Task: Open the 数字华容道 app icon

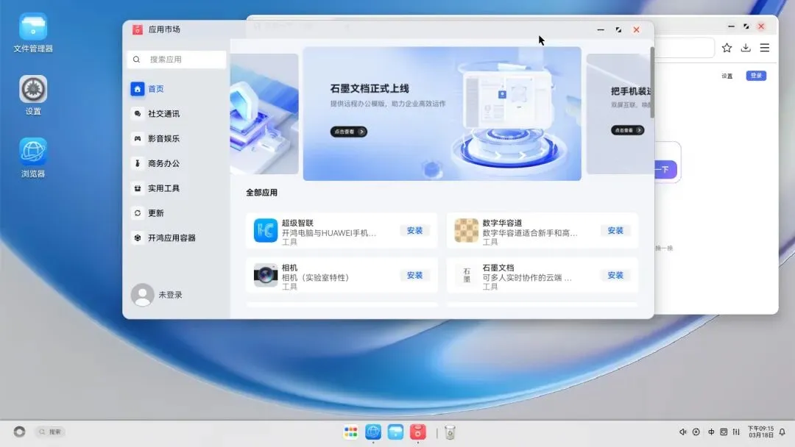Action: [466, 230]
